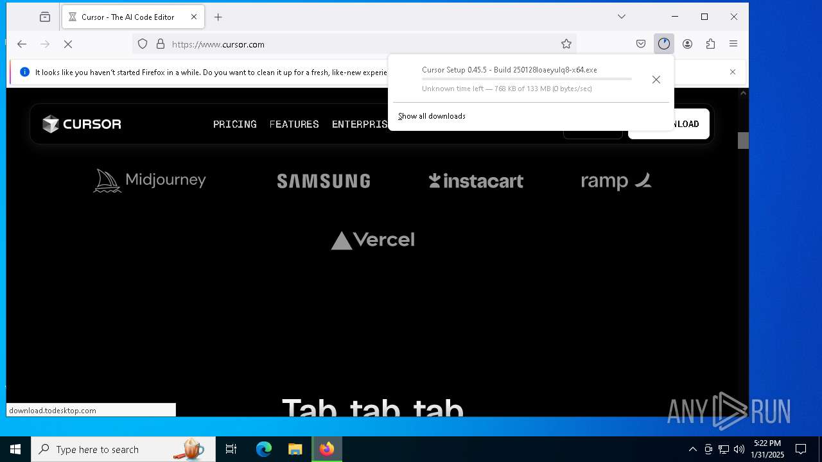This screenshot has width=822, height=462.
Task: Dismiss the Firefox refresh notification bar
Action: pos(733,72)
